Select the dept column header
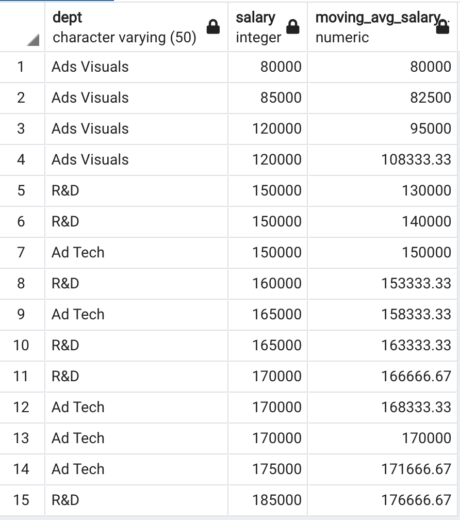Screen dimensions: 460x520 tap(136, 27)
